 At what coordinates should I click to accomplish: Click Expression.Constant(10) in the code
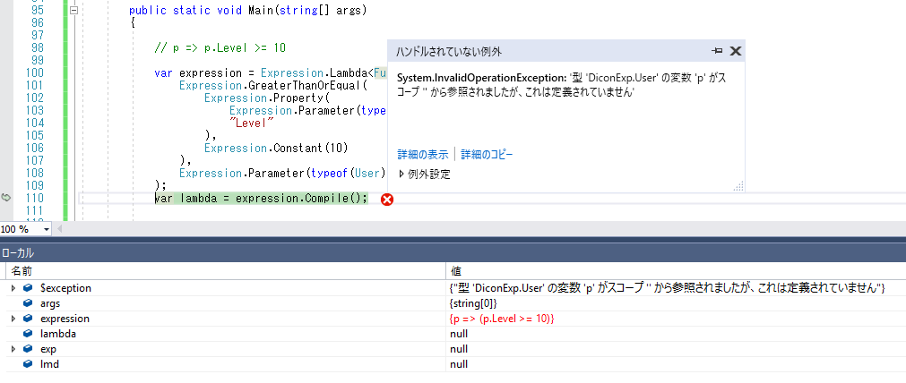point(276,148)
